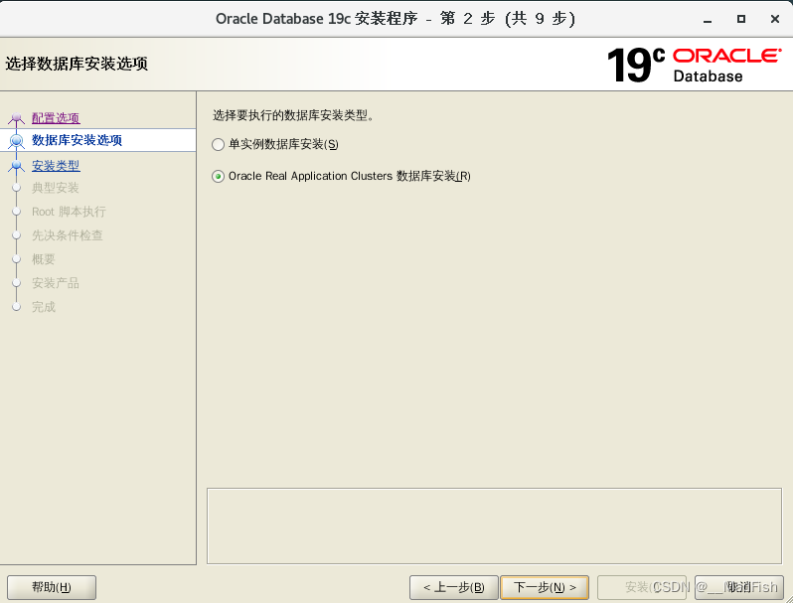Screen dimensions: 793x603
Task: Click the empty message box area
Action: click(x=494, y=527)
